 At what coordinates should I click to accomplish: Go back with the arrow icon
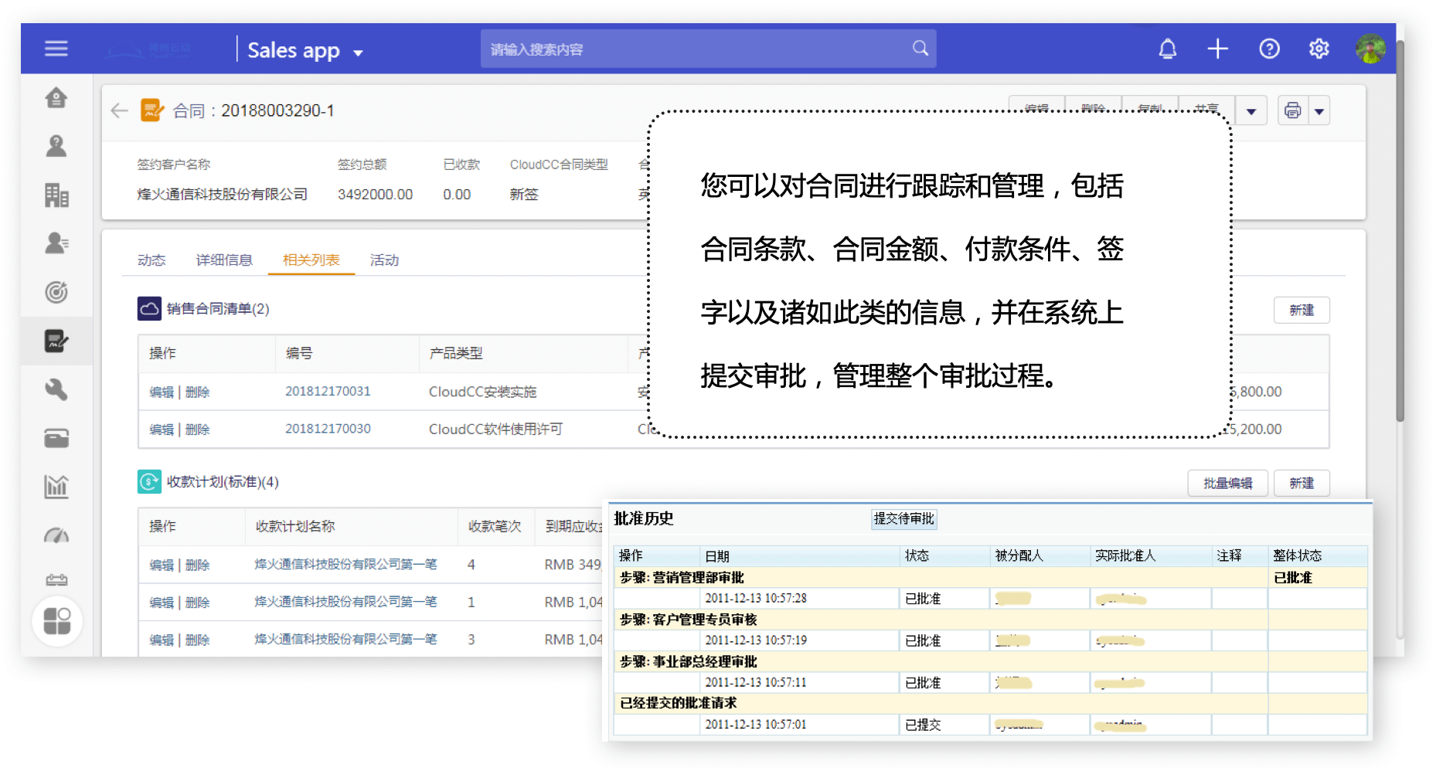tap(119, 110)
